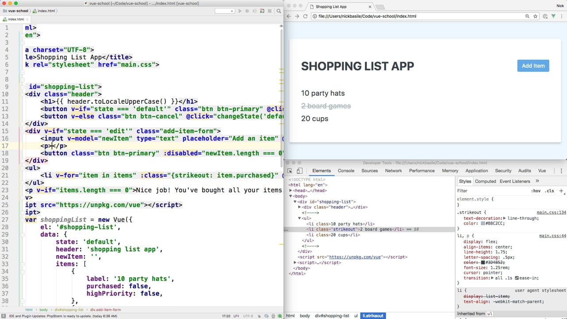Image resolution: width=567 pixels, height=319 pixels.
Task: Open the main.css:134 source link
Action: pos(551,213)
